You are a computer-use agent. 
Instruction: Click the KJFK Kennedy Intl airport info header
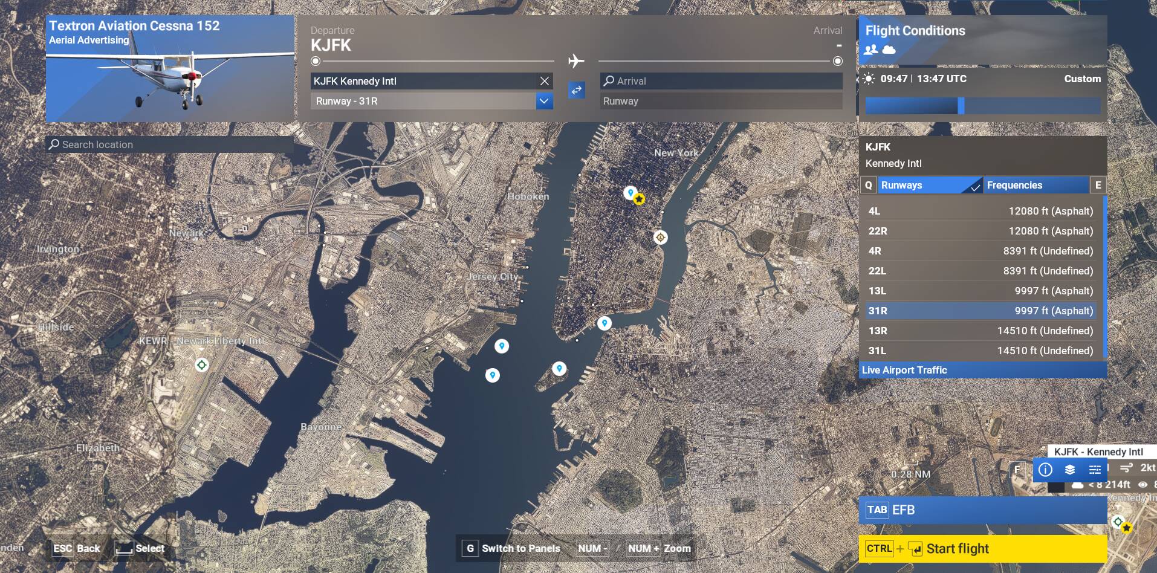pos(983,155)
